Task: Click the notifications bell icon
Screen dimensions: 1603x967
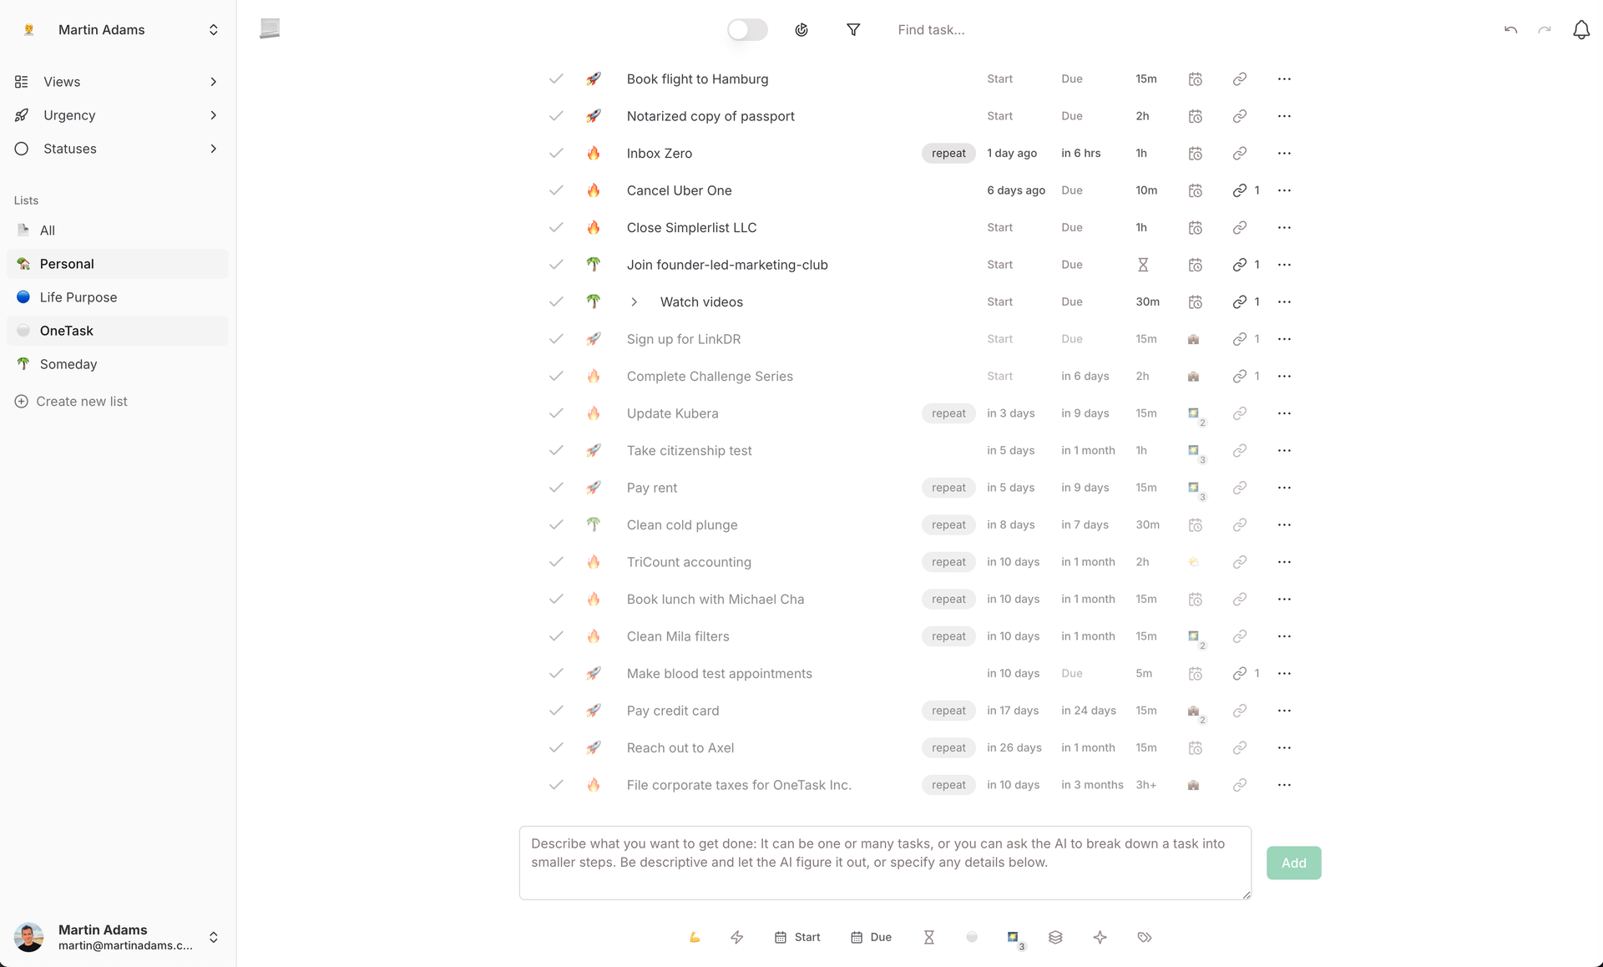Action: click(x=1581, y=30)
